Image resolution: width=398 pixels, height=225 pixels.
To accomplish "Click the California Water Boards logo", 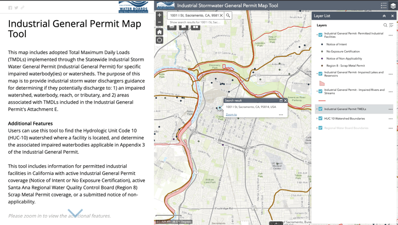I will 133,7.
